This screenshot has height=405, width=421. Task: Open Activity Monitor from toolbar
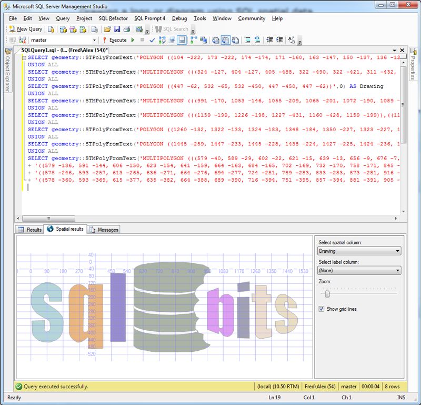click(x=139, y=29)
